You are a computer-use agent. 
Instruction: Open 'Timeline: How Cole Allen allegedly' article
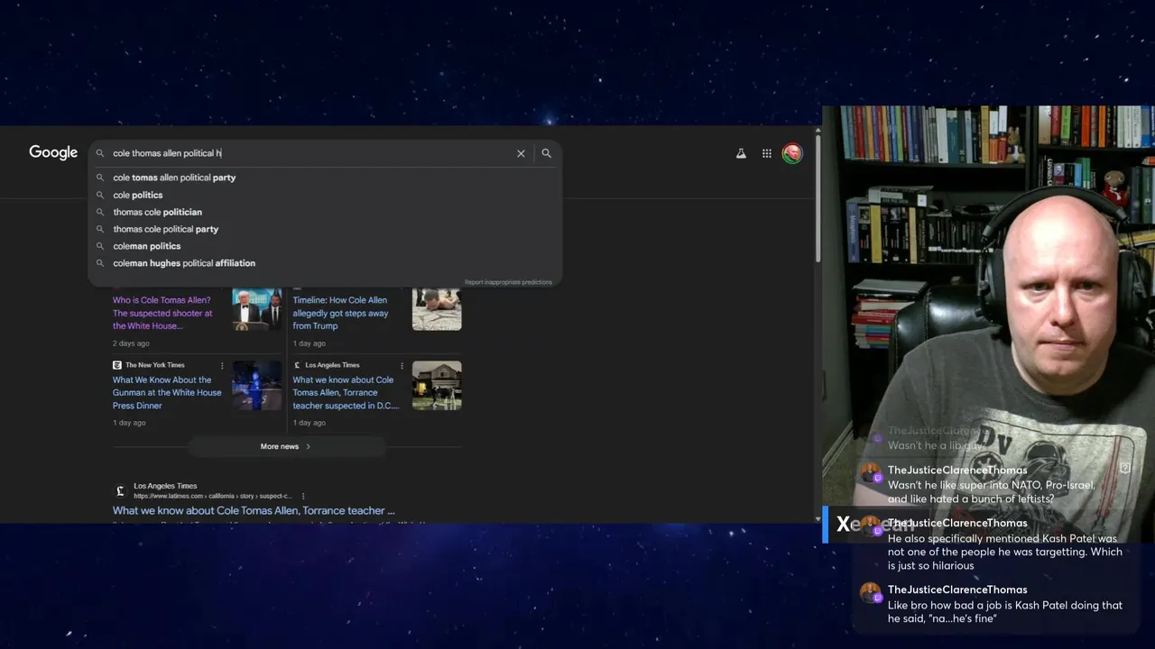pos(341,313)
